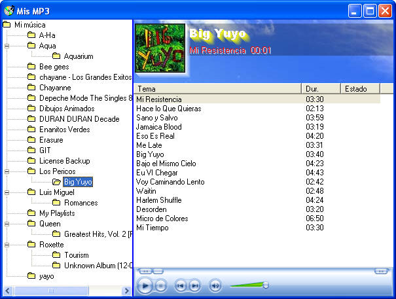
Task: Click the Aquarium folder icon
Action: (x=56, y=56)
